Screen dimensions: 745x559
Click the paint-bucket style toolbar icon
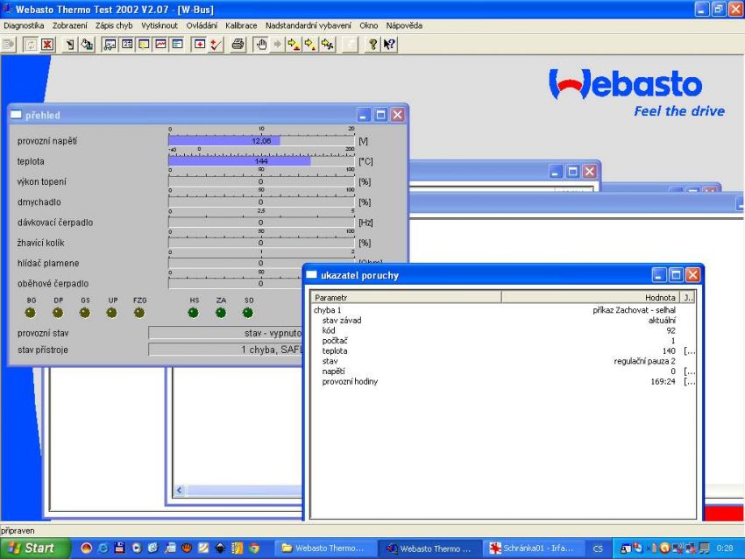pyautogui.click(x=87, y=45)
